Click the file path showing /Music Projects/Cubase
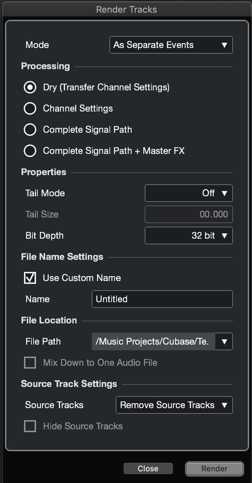The width and height of the screenshot is (252, 483). 152,341
